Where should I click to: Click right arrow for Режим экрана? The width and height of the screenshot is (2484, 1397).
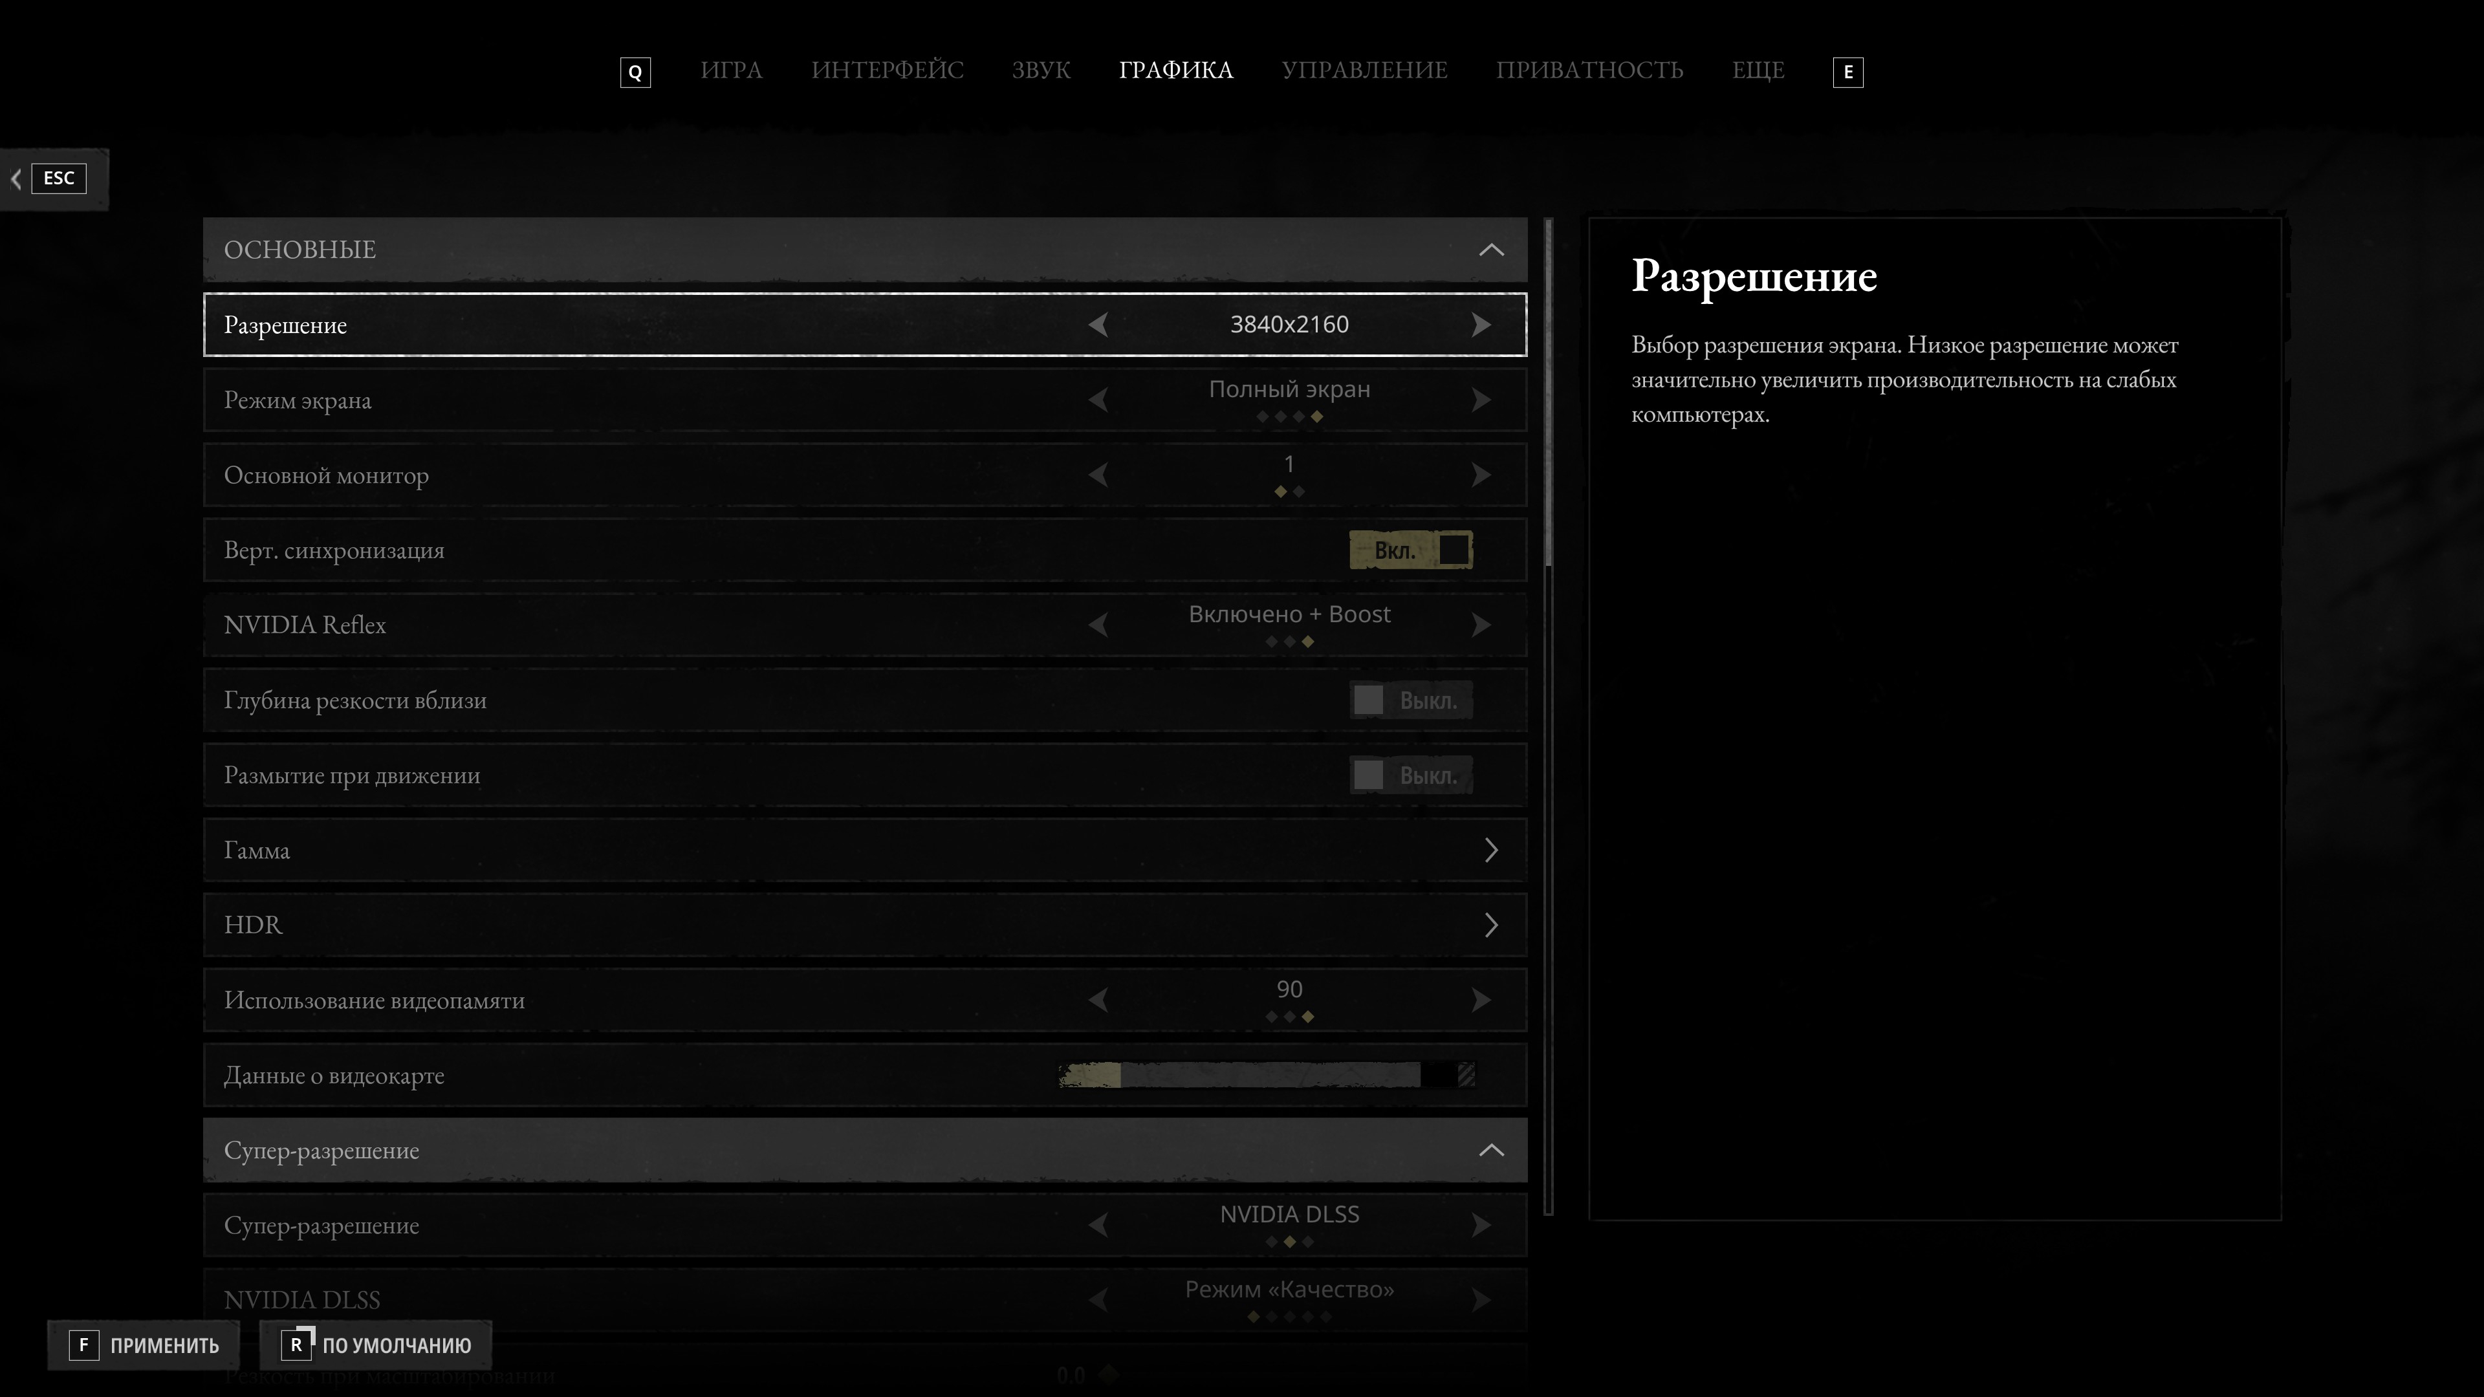coord(1481,400)
